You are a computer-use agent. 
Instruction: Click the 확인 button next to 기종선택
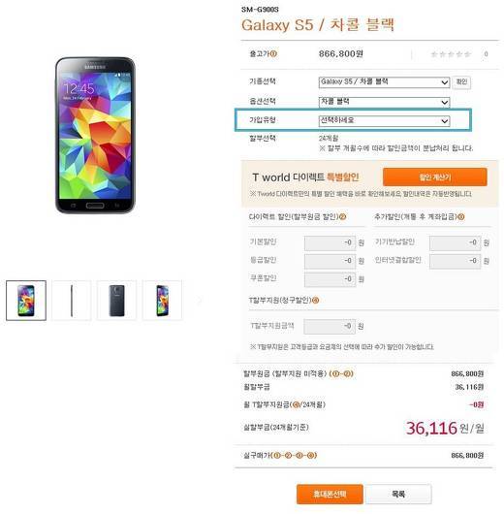point(461,82)
